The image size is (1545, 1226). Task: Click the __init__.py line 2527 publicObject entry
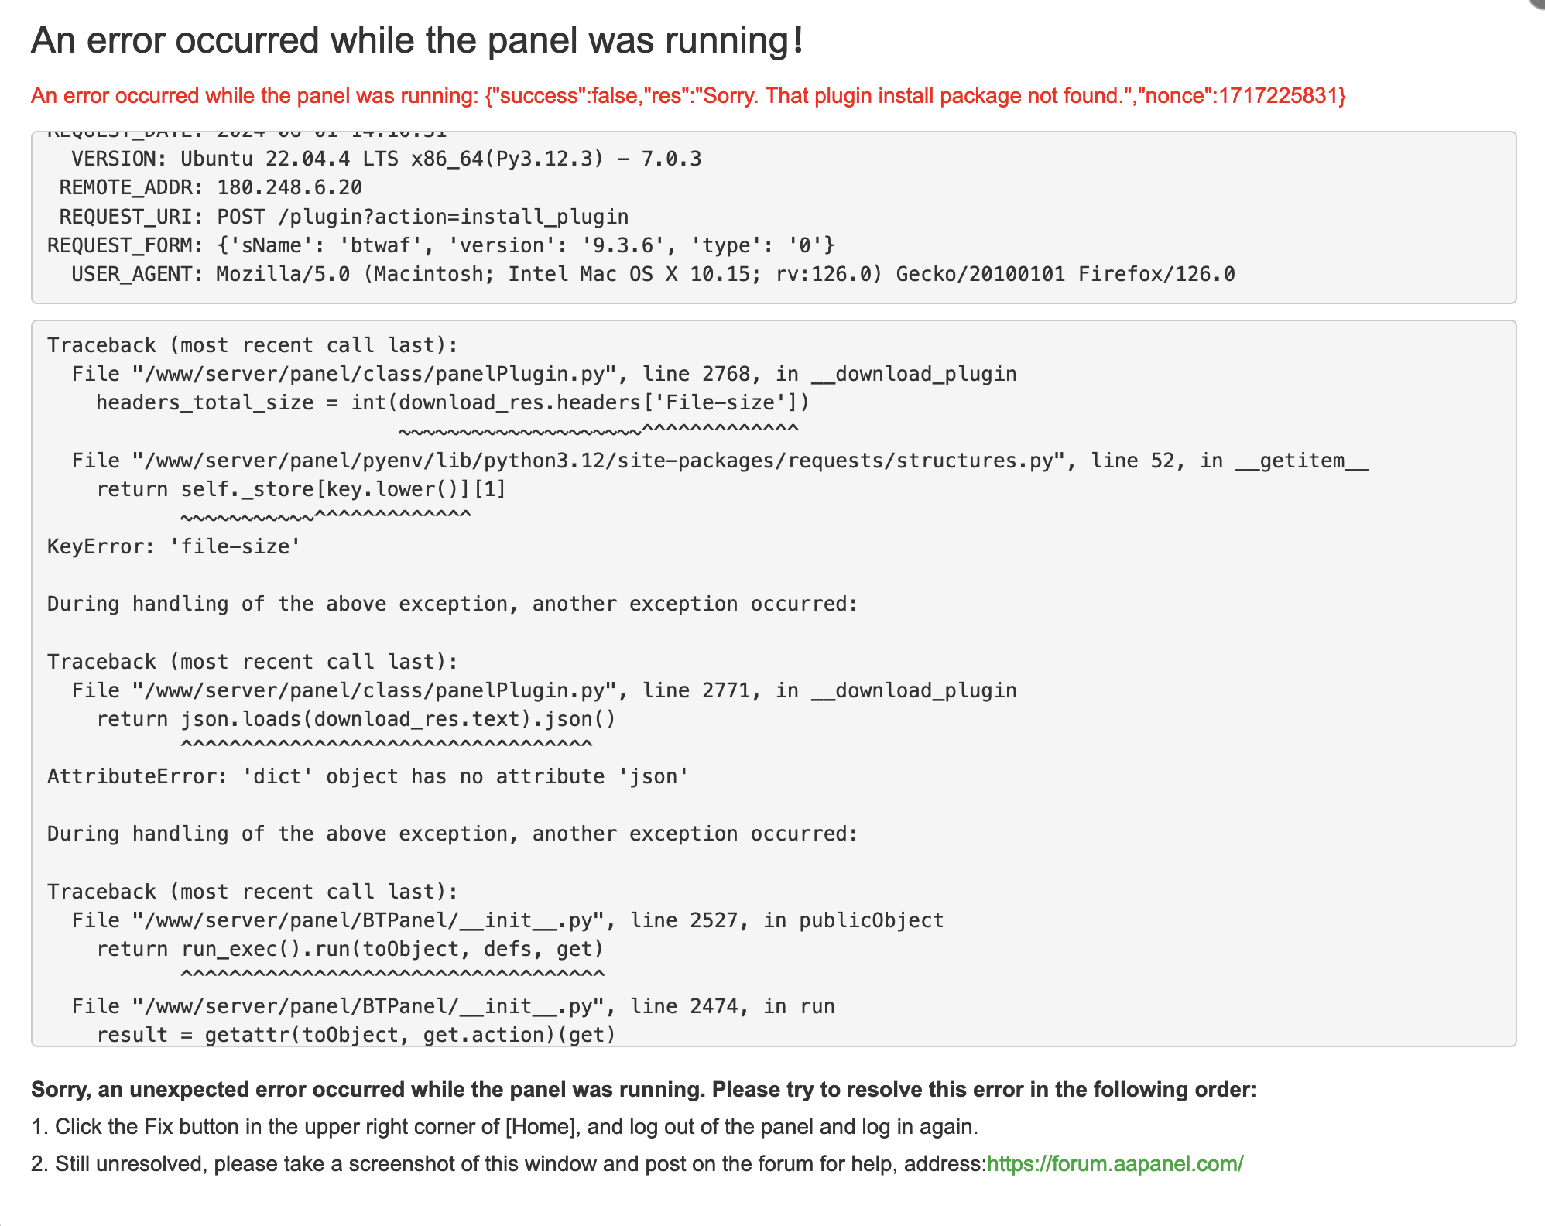pyautogui.click(x=507, y=921)
